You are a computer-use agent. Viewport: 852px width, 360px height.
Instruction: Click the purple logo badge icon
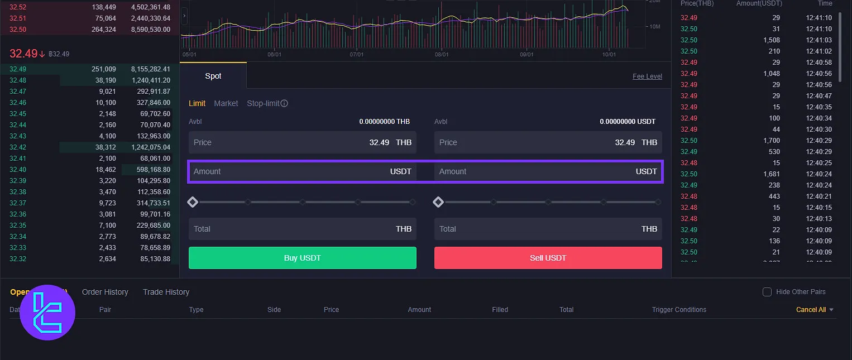[47, 313]
